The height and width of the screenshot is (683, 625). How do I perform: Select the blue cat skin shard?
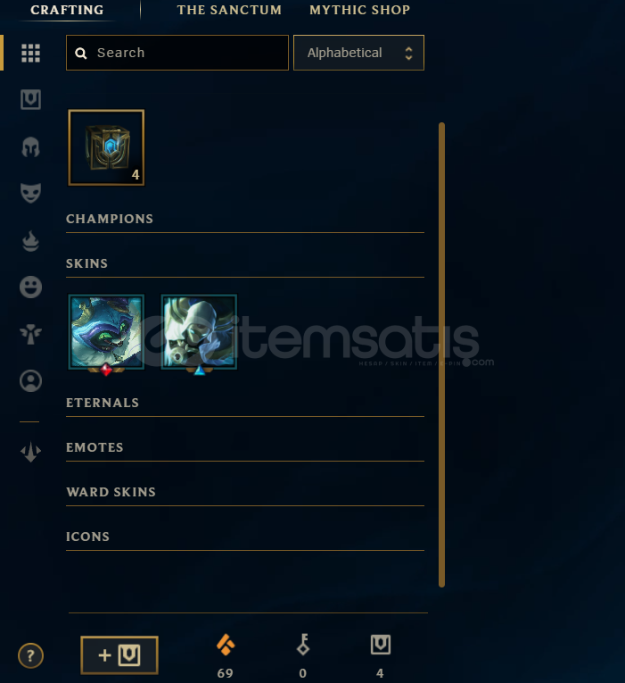[x=106, y=333]
